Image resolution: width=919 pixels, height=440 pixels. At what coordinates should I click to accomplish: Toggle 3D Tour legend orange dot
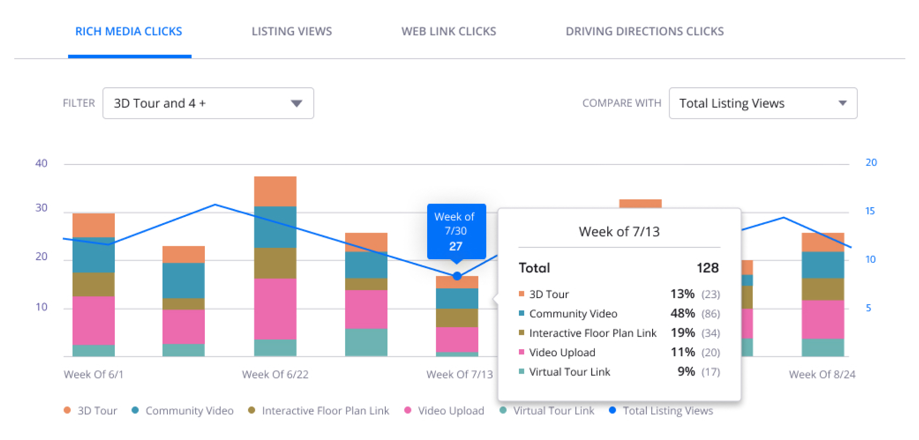67,410
